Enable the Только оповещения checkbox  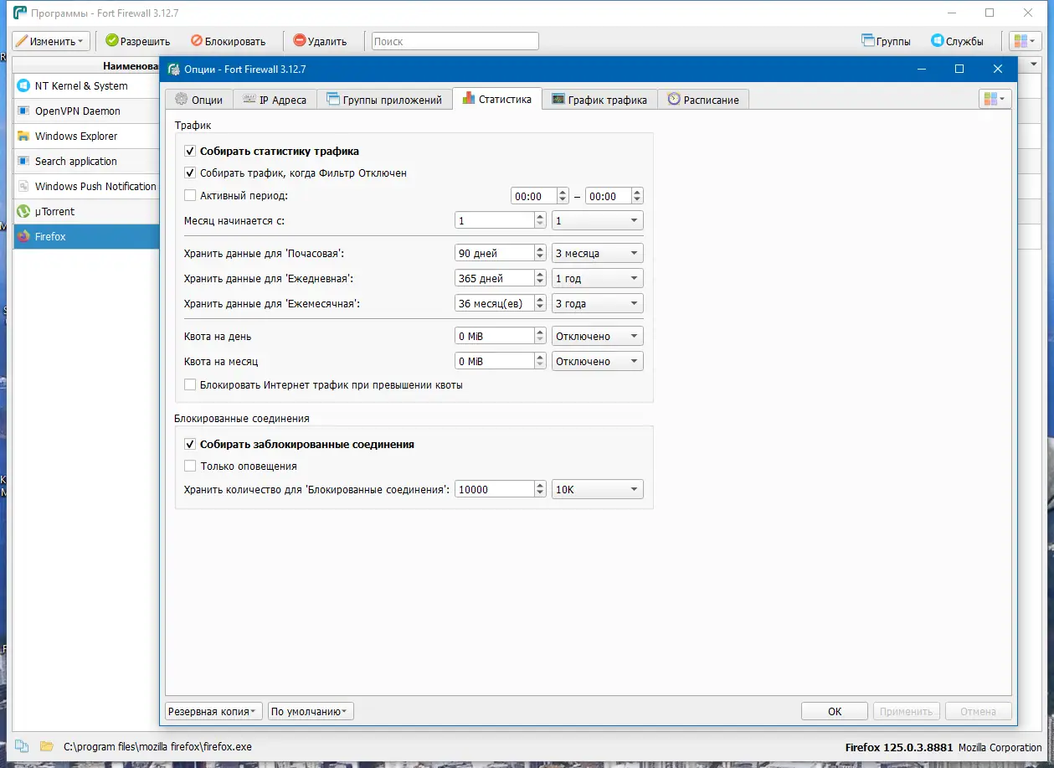[x=190, y=466]
